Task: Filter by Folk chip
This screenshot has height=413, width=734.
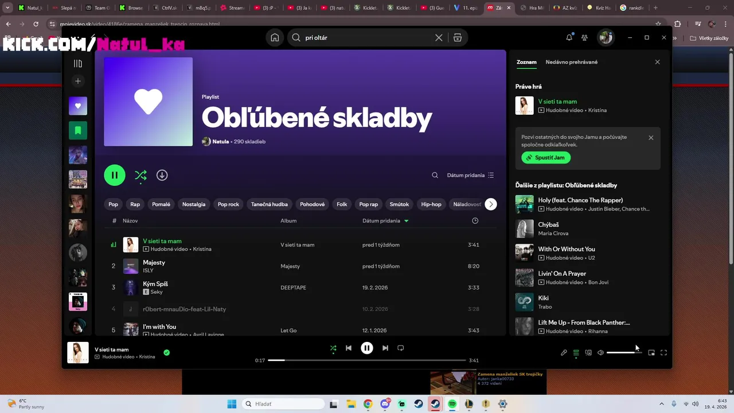Action: [x=342, y=204]
